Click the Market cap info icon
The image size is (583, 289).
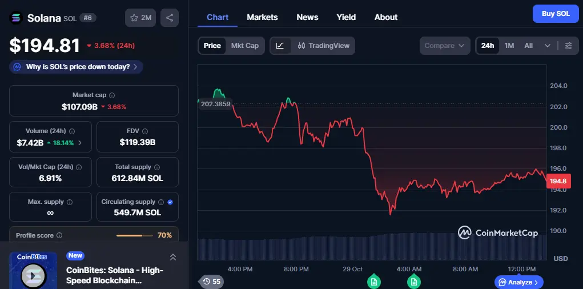click(112, 95)
